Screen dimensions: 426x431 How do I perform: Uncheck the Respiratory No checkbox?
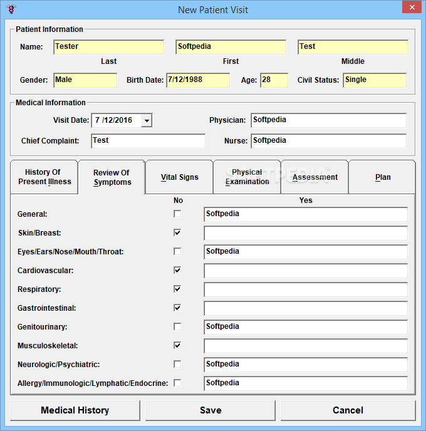(x=177, y=289)
